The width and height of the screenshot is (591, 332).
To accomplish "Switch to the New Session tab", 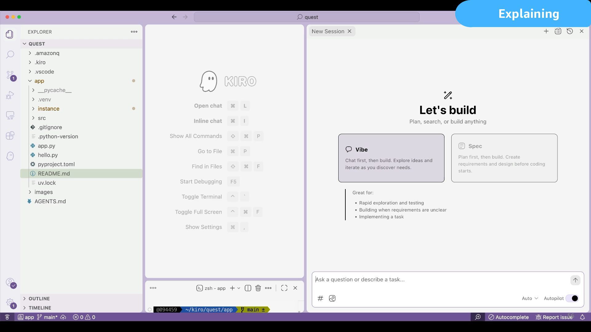I will pyautogui.click(x=328, y=31).
